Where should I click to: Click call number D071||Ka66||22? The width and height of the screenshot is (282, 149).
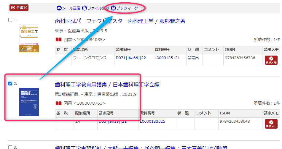pos(131,58)
